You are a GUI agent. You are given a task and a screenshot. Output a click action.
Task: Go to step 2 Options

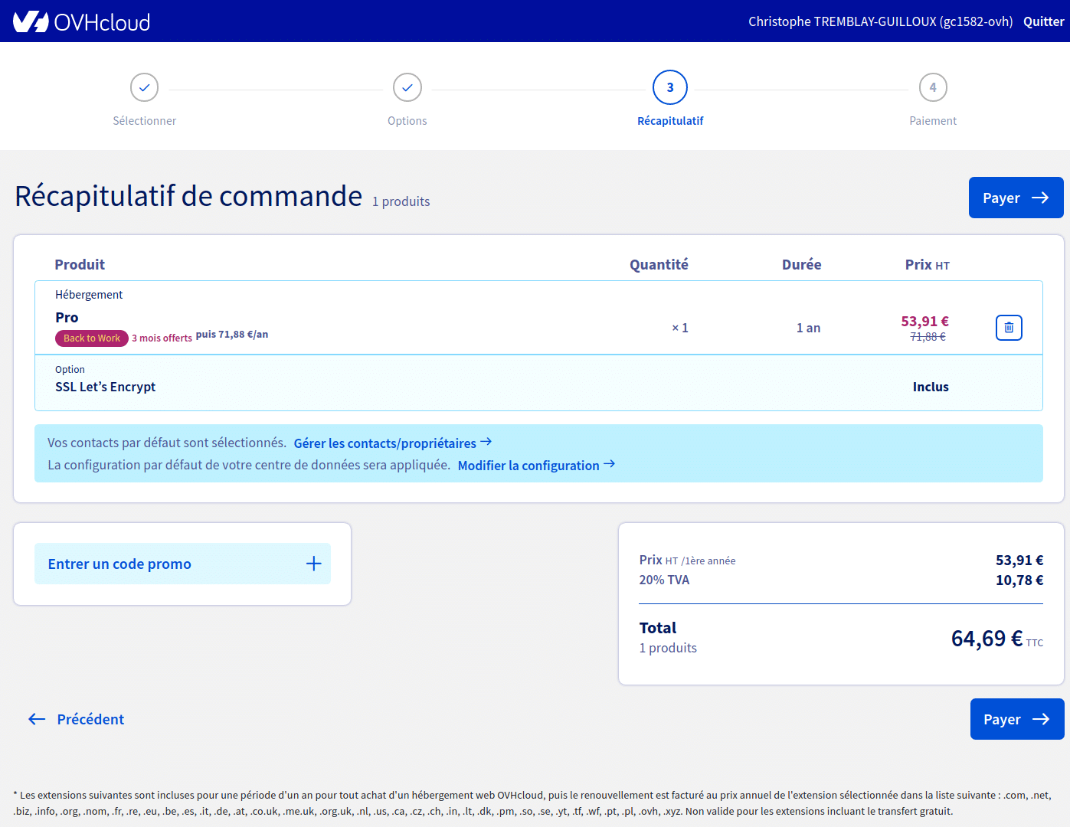coord(407,100)
